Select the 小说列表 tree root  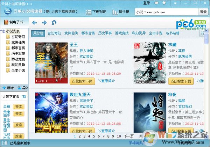click(13, 31)
